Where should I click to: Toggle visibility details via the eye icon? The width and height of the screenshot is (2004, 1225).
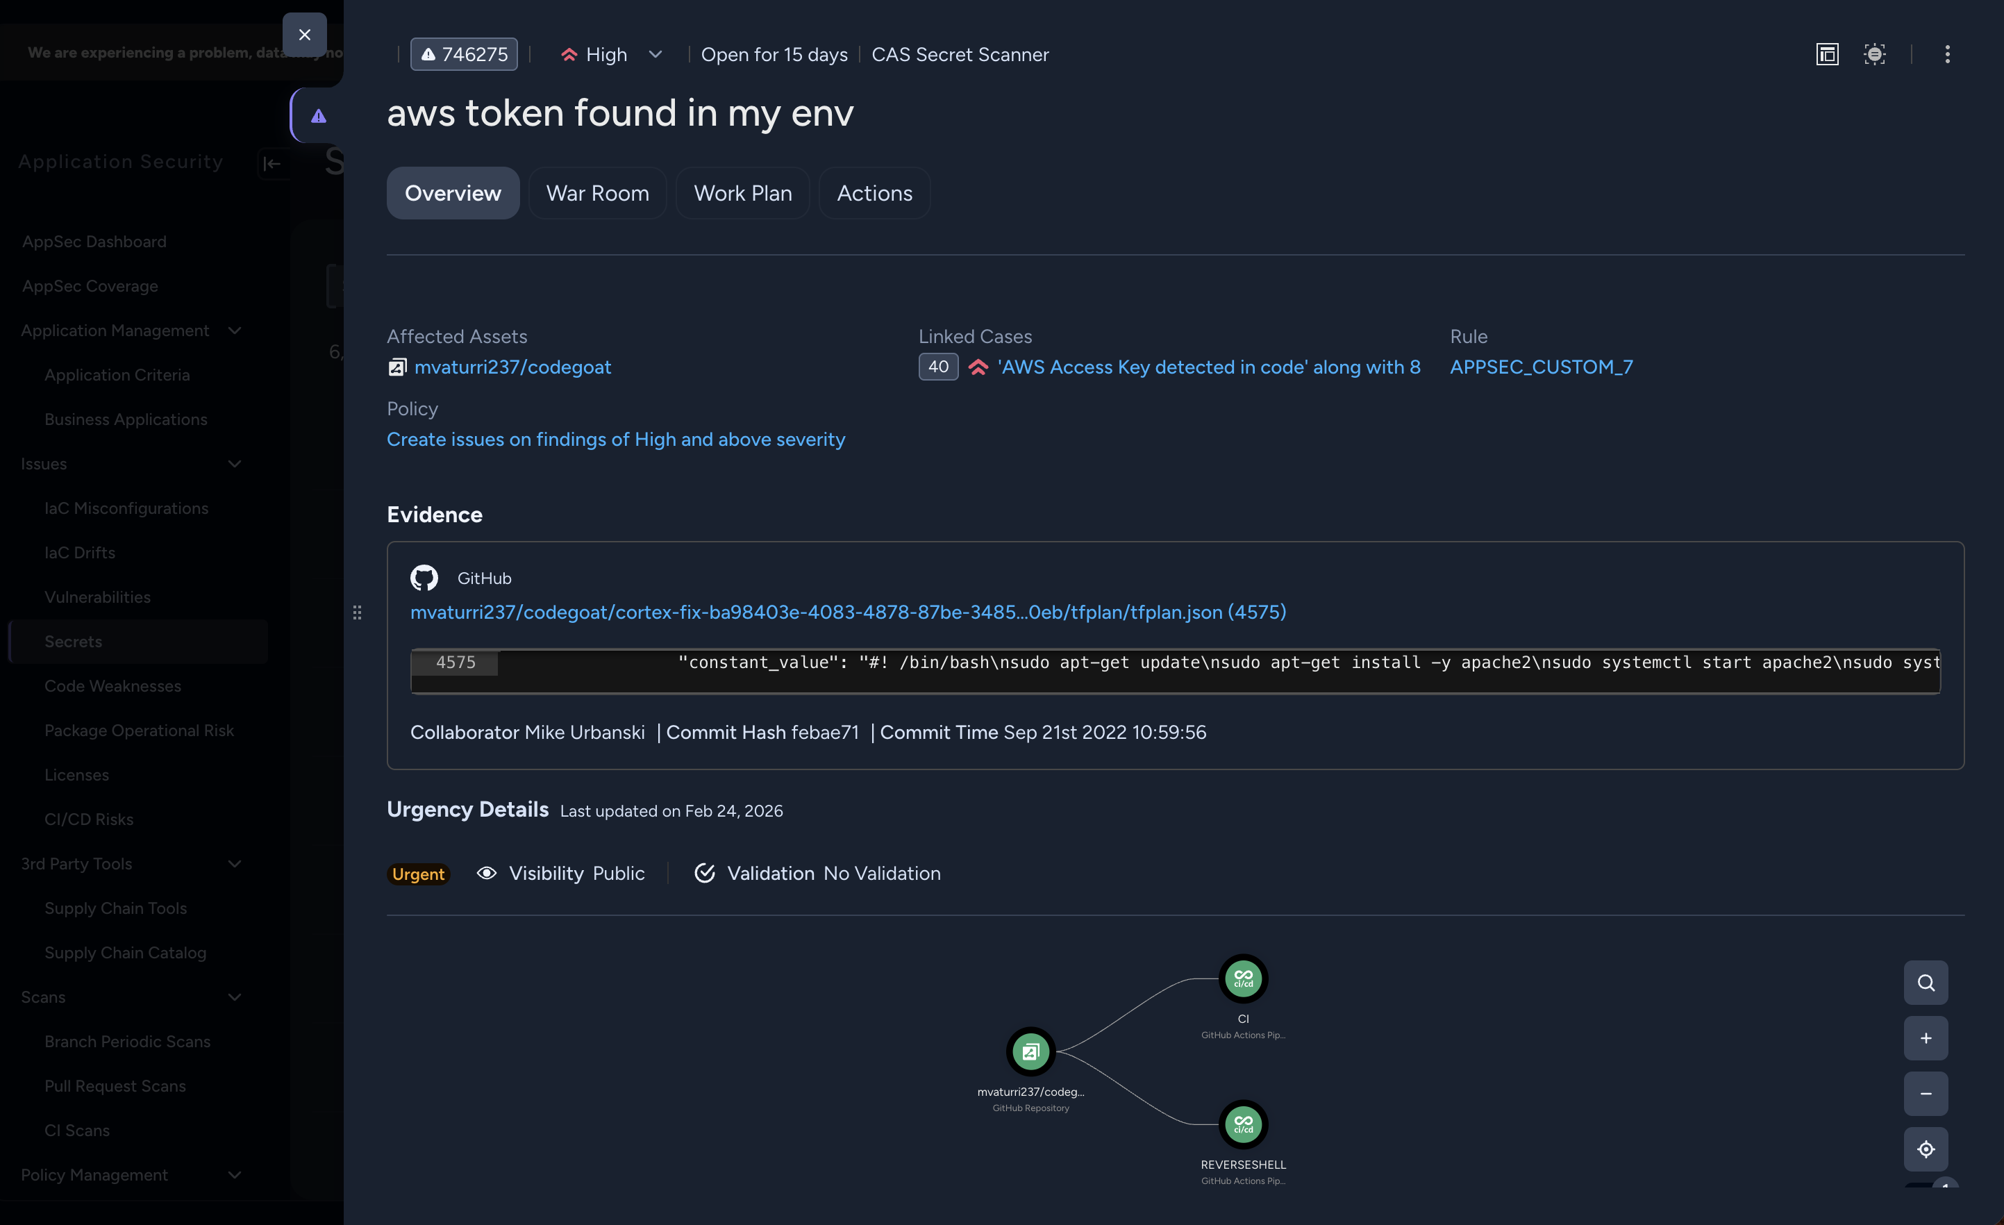coord(486,873)
